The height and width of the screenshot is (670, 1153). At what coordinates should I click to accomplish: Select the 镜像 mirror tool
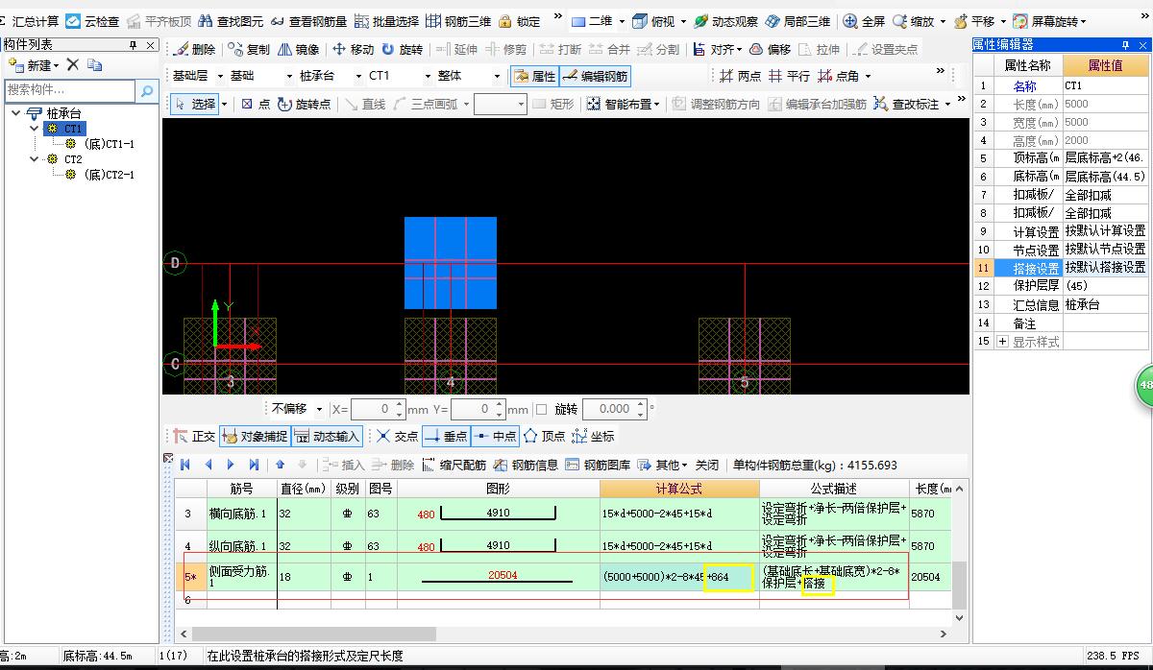298,49
